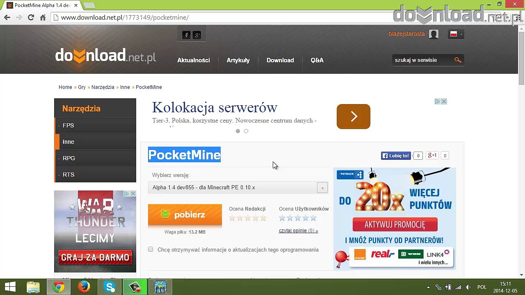Click the first Ocena Redakcji star
525x295 pixels.
point(232,218)
